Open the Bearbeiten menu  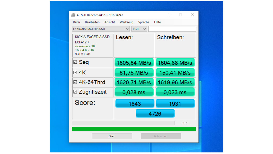pos(92,22)
